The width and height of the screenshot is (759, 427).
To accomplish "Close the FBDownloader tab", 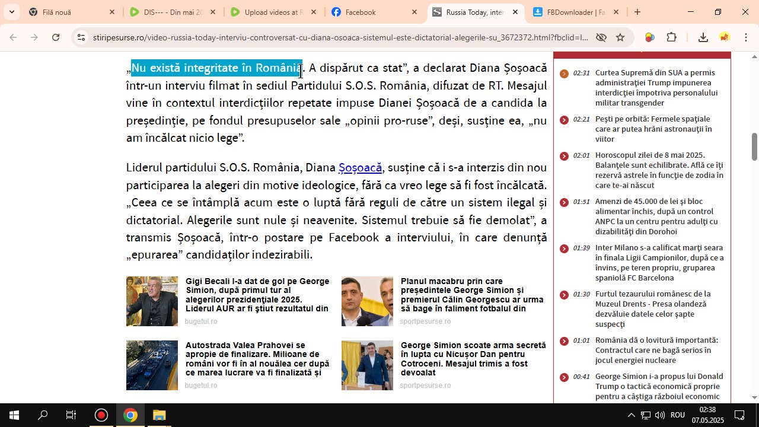I will pos(616,12).
